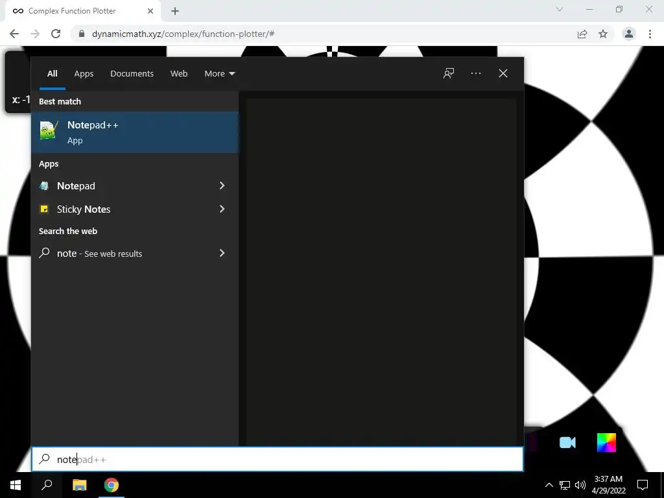
Task: Open Chrome profile avatar
Action: [629, 34]
